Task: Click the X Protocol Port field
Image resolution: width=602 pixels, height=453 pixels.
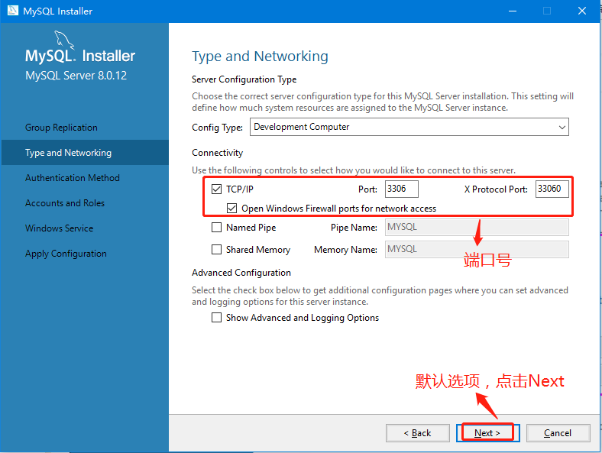Action: (x=552, y=189)
